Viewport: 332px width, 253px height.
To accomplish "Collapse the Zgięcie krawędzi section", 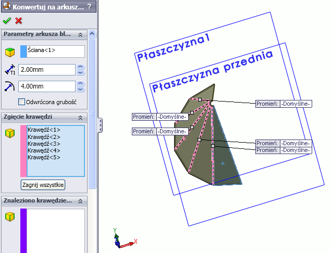I will (80, 118).
